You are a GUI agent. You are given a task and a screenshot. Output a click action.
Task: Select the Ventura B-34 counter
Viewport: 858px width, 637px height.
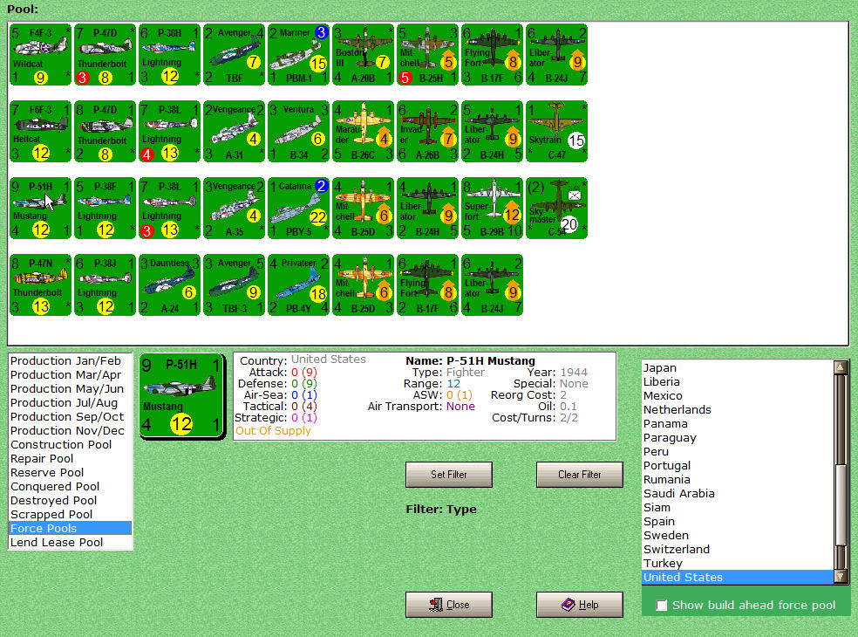(299, 132)
